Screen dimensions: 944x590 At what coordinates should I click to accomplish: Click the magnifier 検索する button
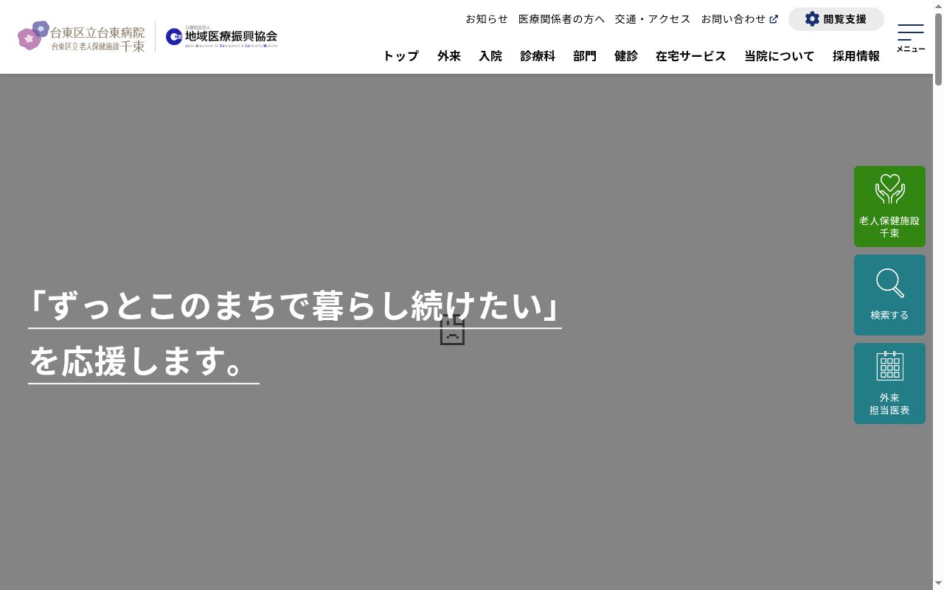coord(889,295)
